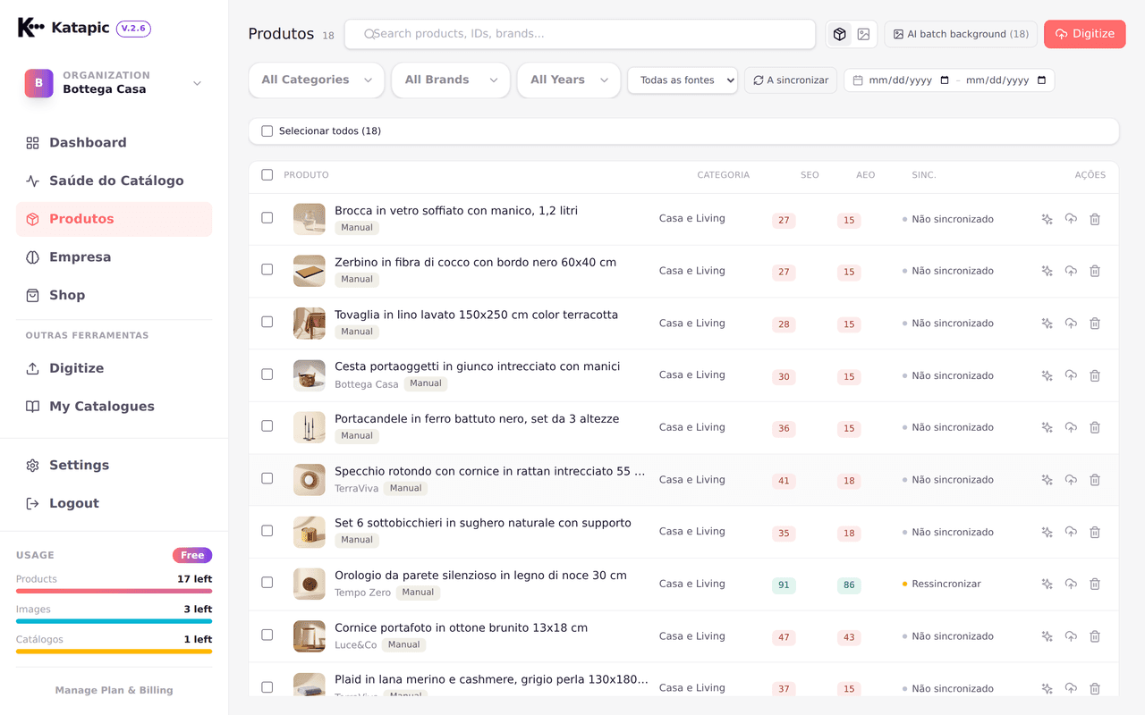
Task: Delete Tovaglia in lino lavato via trash icon
Action: [1095, 324]
